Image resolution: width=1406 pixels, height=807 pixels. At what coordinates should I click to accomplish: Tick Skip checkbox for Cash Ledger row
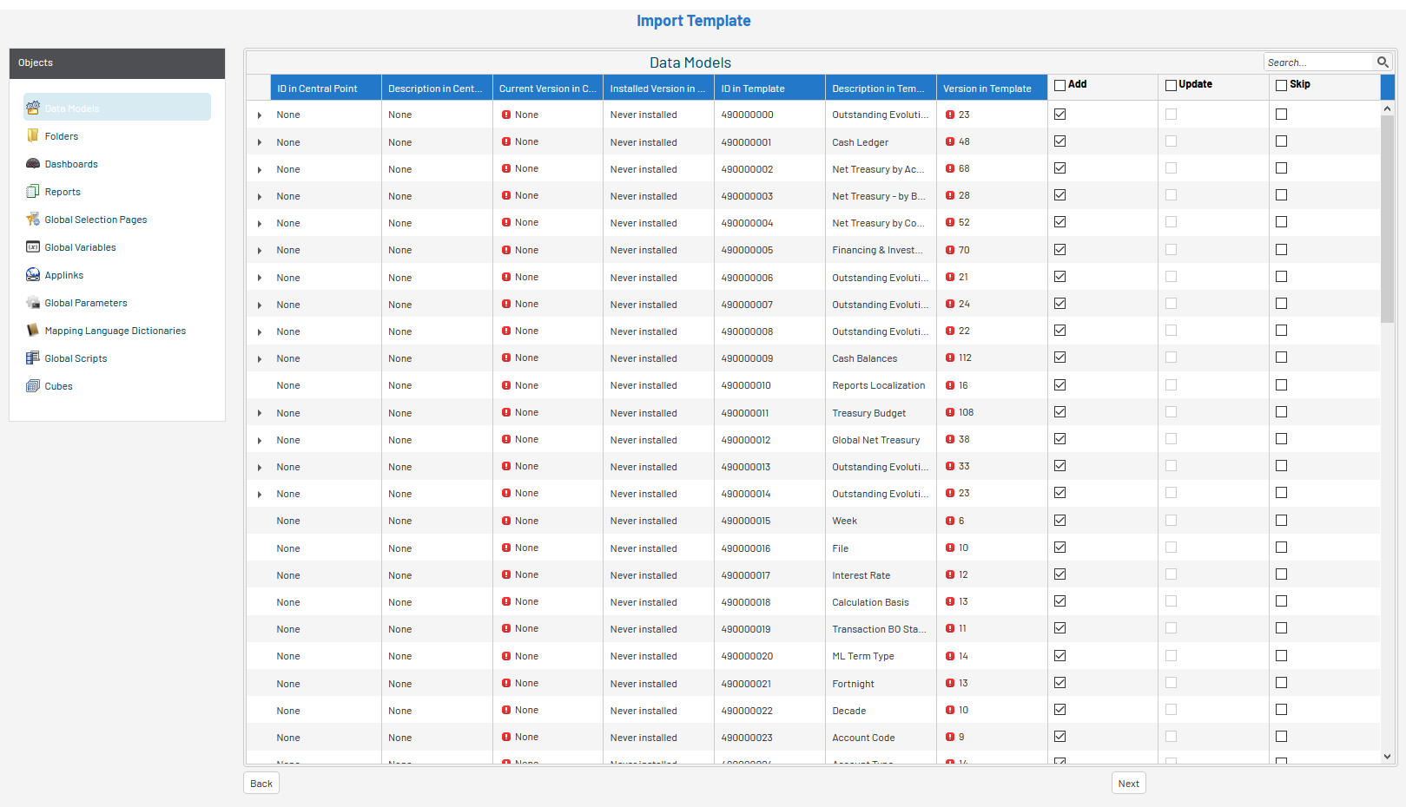click(1281, 141)
